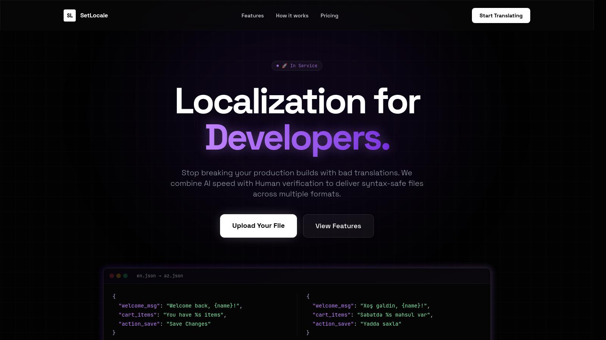Click the SetLocale brand name
This screenshot has height=340, width=606.
coord(94,15)
